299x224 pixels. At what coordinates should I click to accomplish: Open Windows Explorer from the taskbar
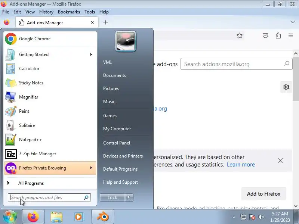pyautogui.click(x=56, y=217)
